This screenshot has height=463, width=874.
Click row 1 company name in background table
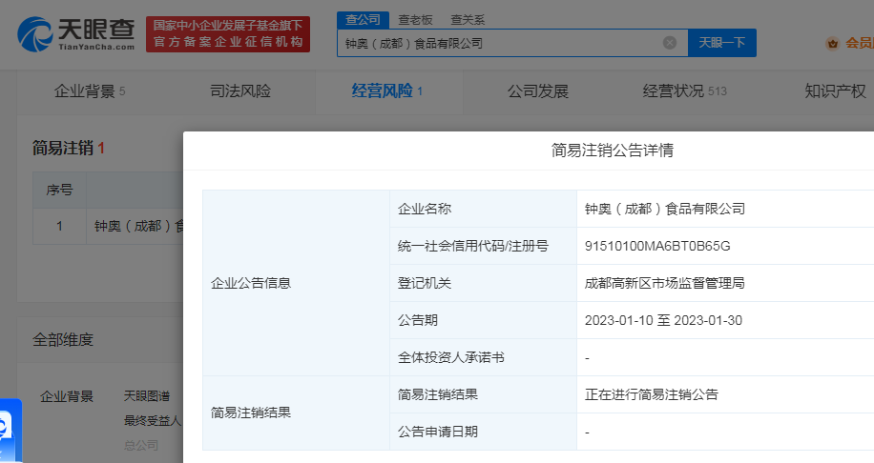pos(139,227)
